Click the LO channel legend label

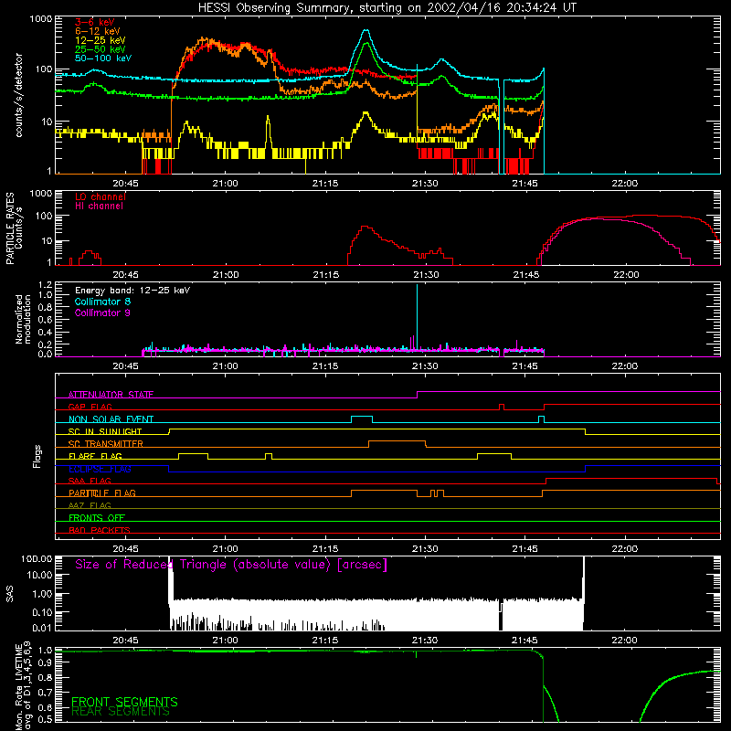101,196
